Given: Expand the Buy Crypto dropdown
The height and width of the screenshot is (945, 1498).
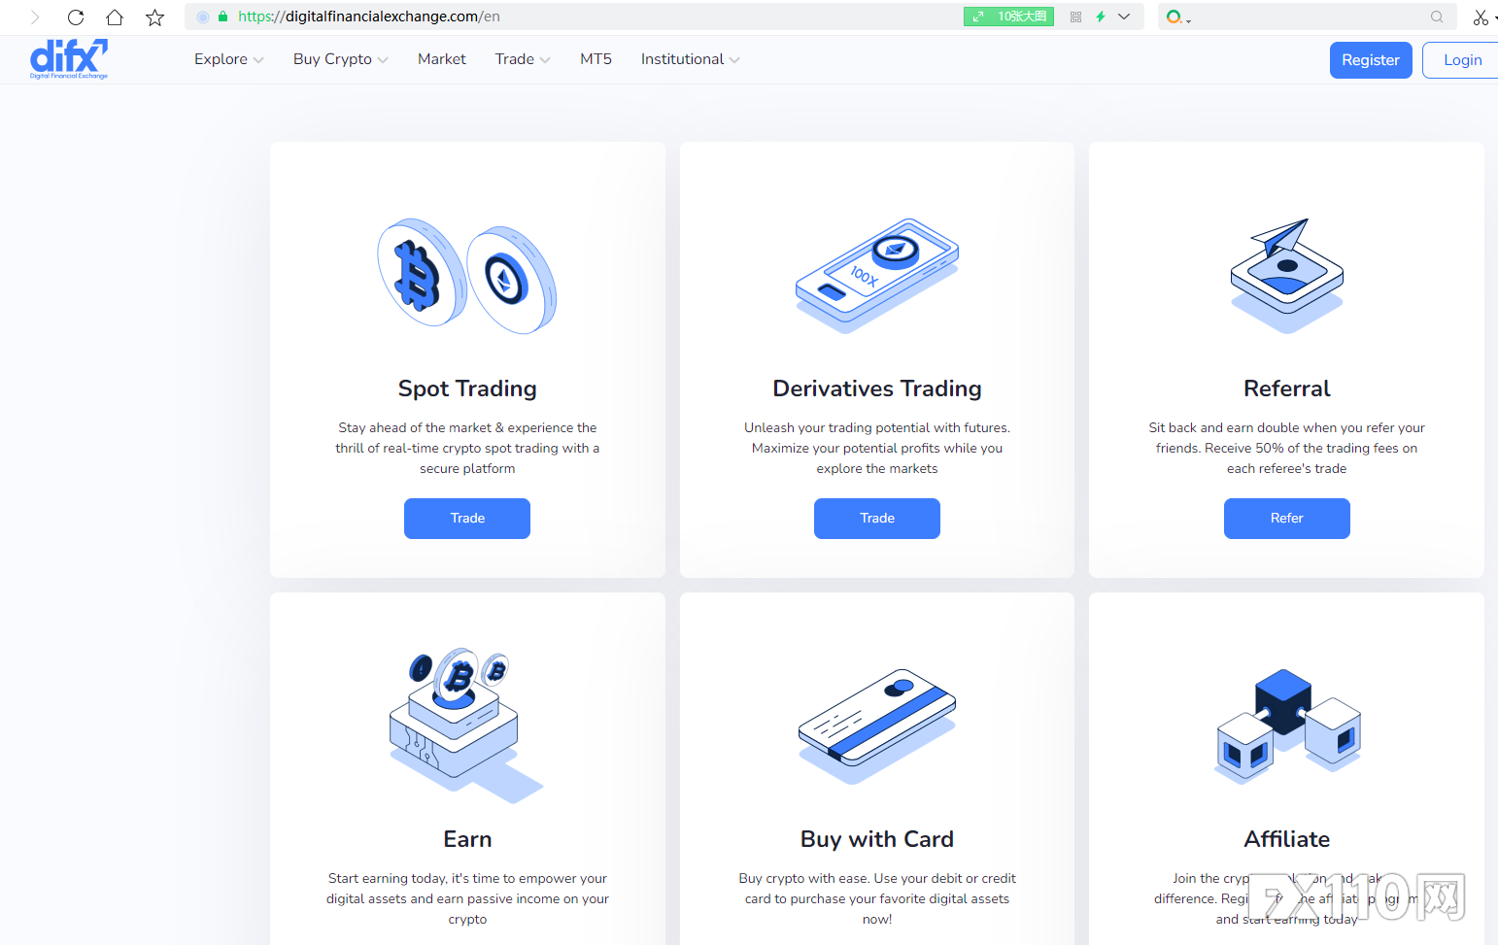Looking at the screenshot, I should [x=340, y=59].
